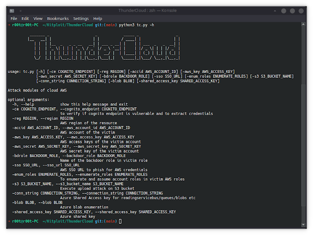Click the Konsole terminal icon in title bar
Image resolution: width=313 pixels, height=235 pixels.
(x=12, y=11)
